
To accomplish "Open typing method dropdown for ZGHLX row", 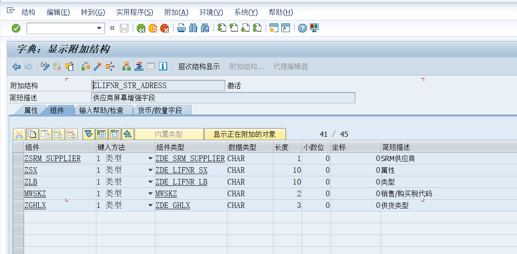I will (x=150, y=205).
